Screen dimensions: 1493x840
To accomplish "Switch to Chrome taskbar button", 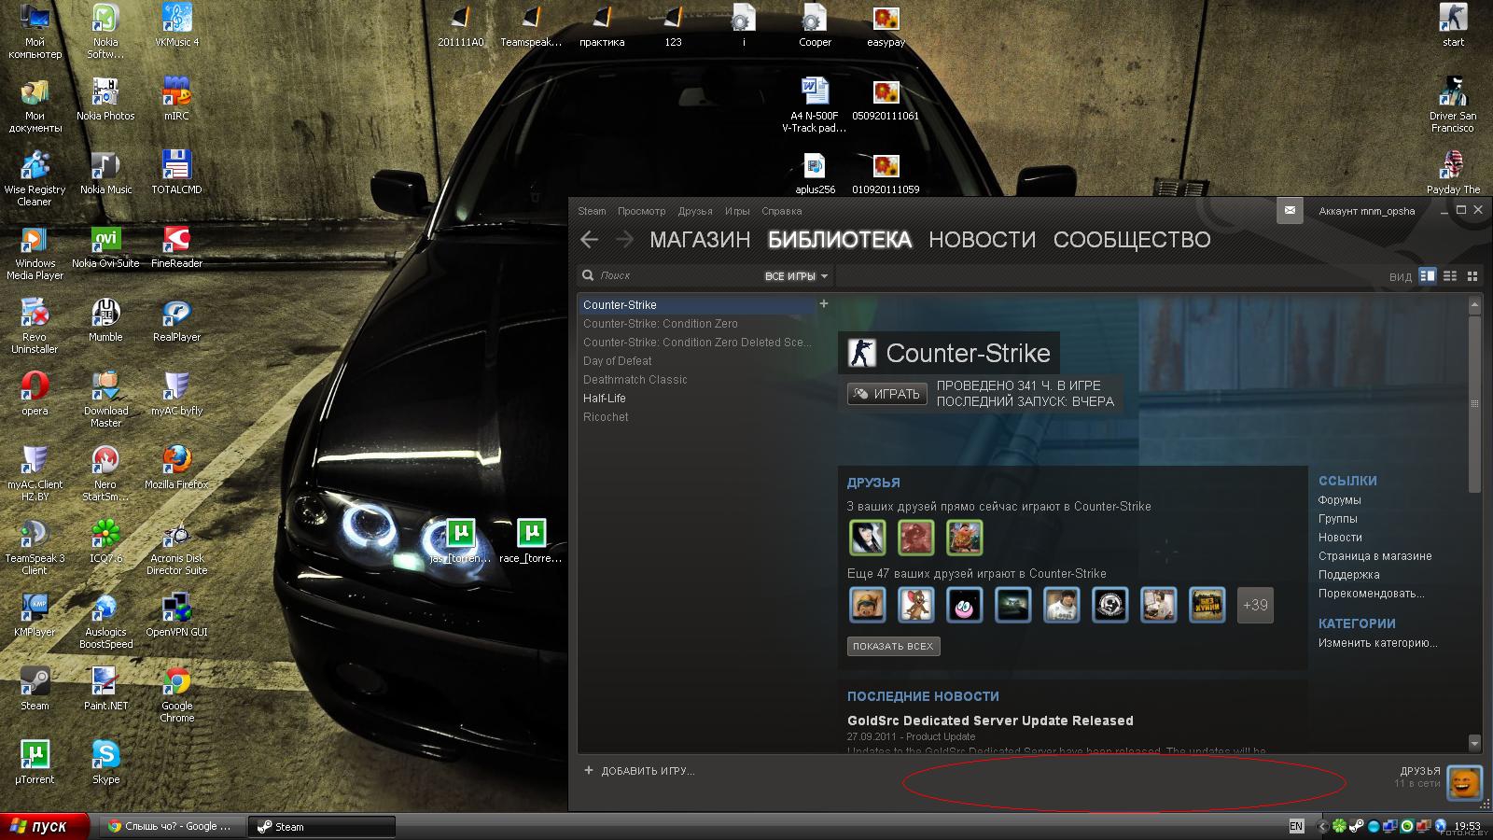I will 173,826.
